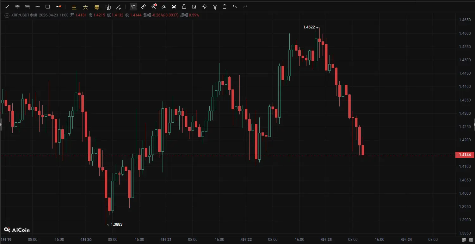The width and height of the screenshot is (475, 244).
Task: Click the XRP/USDT永续 symbol name
Action: (x=24, y=15)
